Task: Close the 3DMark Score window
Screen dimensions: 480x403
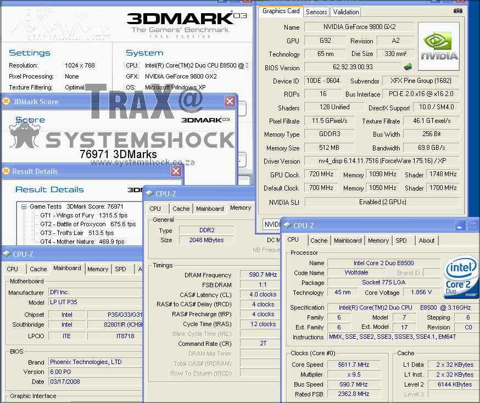Action: click(x=230, y=101)
